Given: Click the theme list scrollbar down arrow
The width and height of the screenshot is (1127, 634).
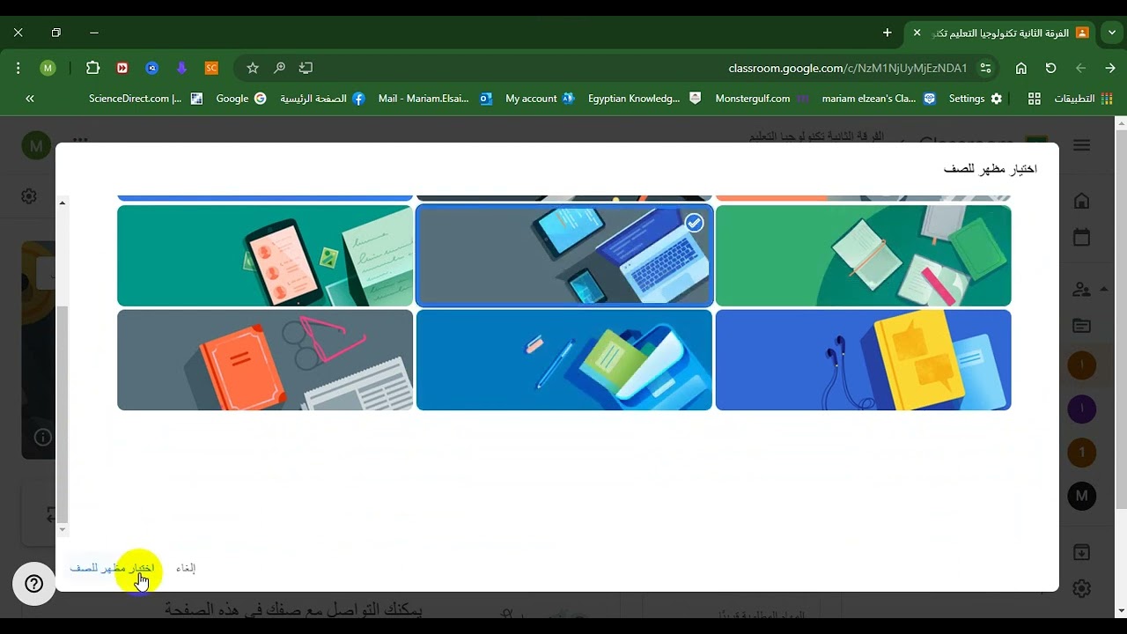Looking at the screenshot, I should pyautogui.click(x=63, y=529).
